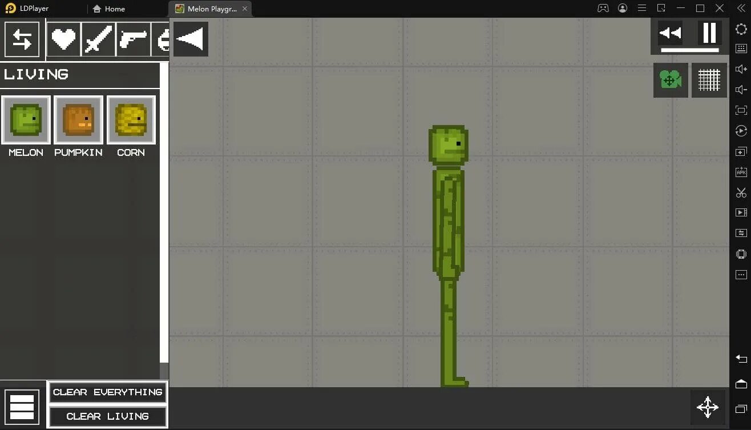Select the pistol firearms category
The height and width of the screenshot is (430, 751).
coord(134,39)
